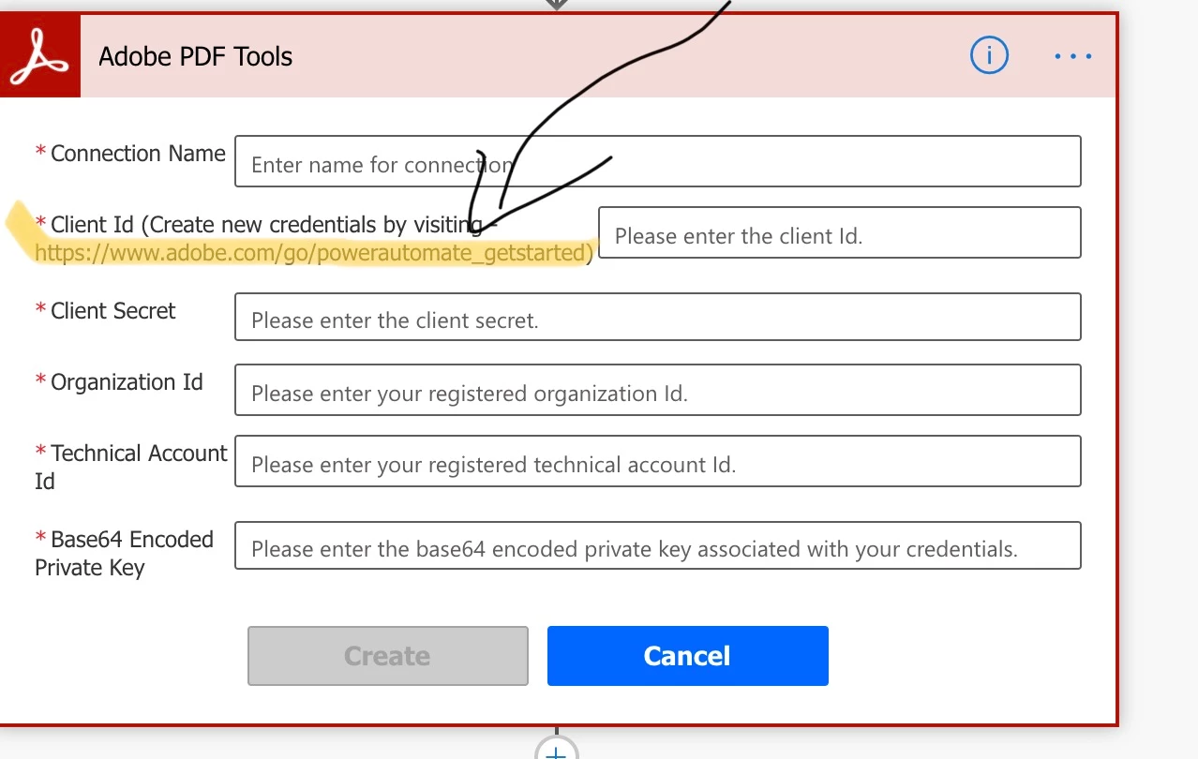
Task: Click into the Client Id field
Action: [840, 232]
